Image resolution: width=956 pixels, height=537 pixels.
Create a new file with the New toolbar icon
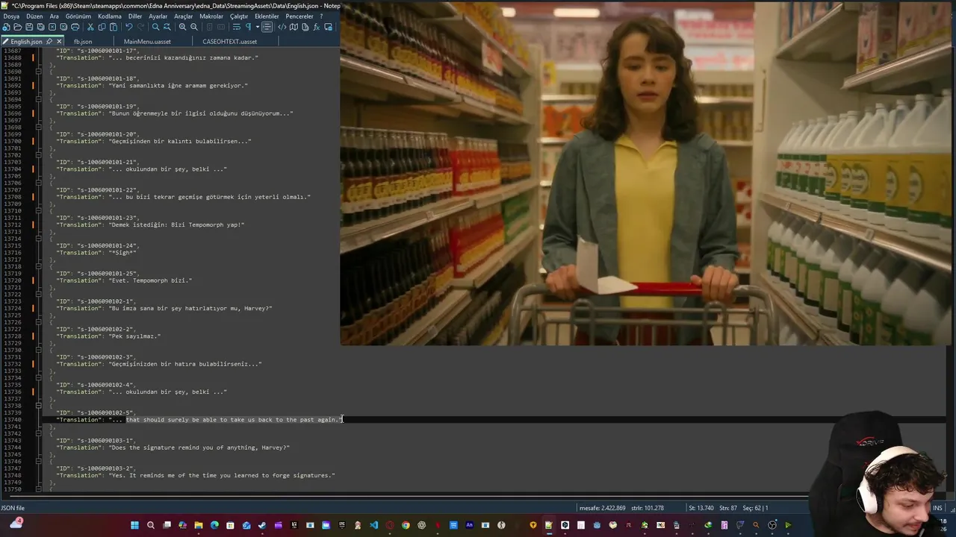6,27
